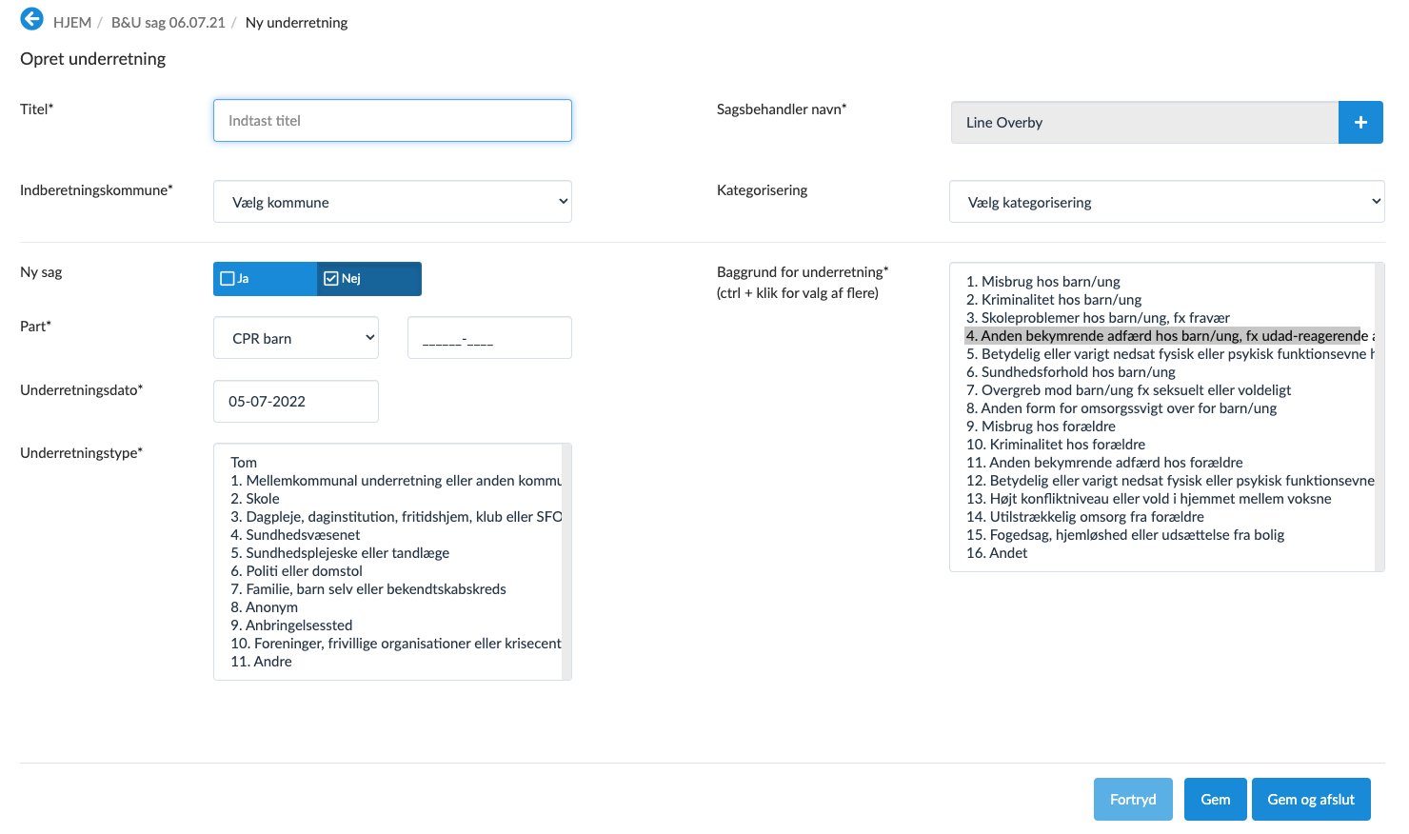
Task: Toggle the Nej checkbox for Ny sag
Action: [x=331, y=279]
